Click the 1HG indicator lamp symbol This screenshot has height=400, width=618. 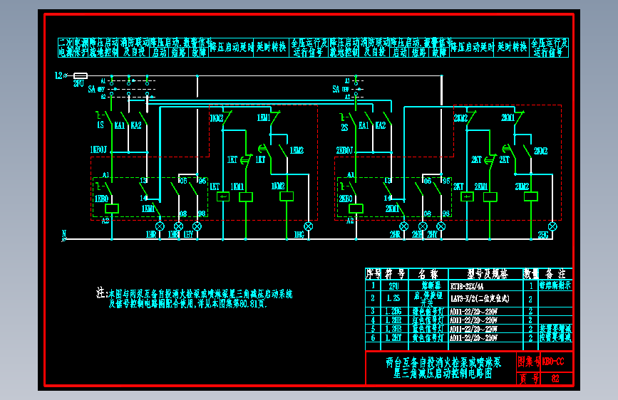[309, 226]
